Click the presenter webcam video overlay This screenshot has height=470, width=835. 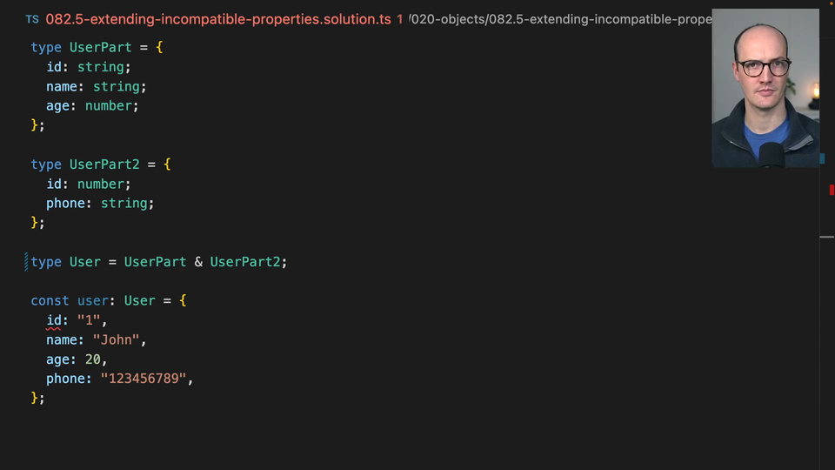coord(765,88)
